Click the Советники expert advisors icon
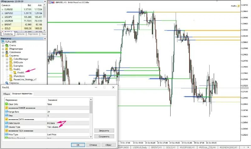251x149 pixels. pyautogui.click(x=7, y=52)
